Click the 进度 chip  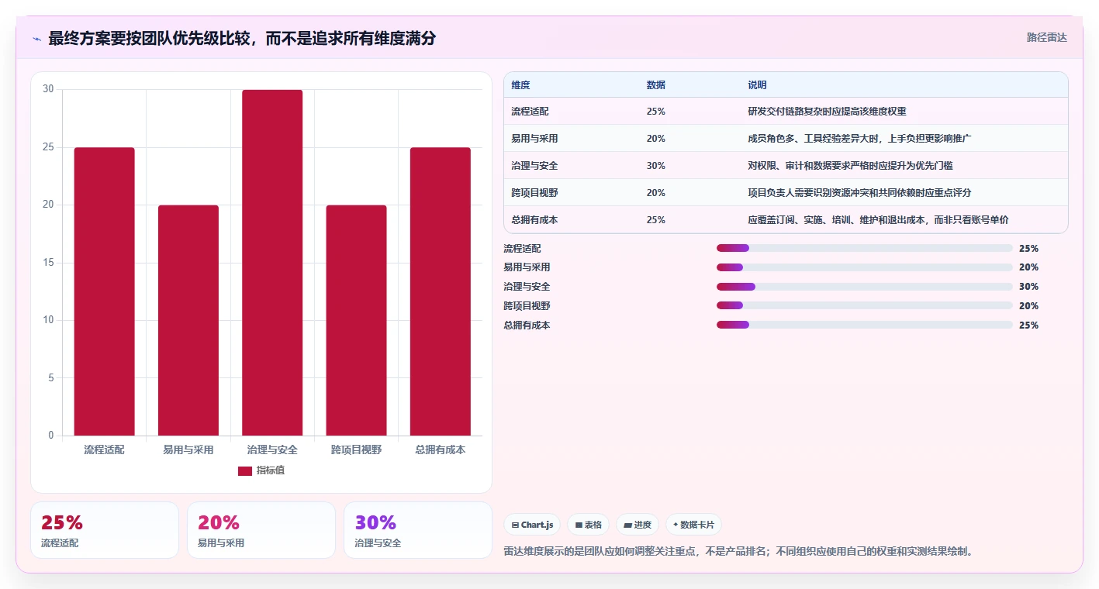point(638,525)
